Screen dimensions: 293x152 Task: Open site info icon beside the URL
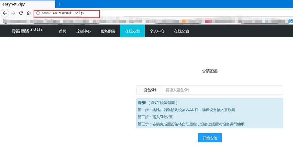click(x=38, y=13)
